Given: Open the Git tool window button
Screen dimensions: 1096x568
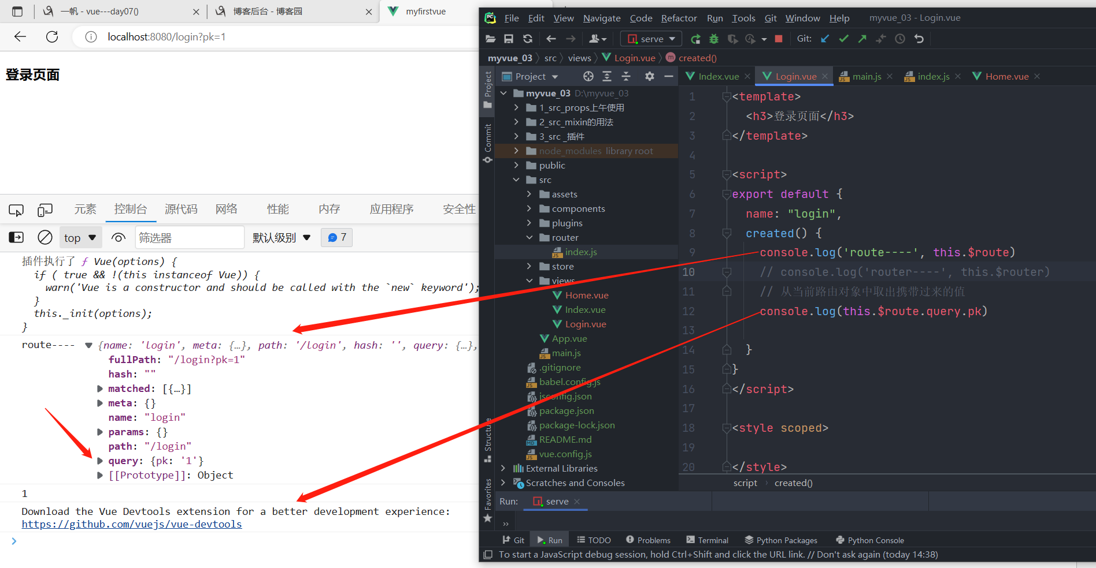Looking at the screenshot, I should 513,540.
